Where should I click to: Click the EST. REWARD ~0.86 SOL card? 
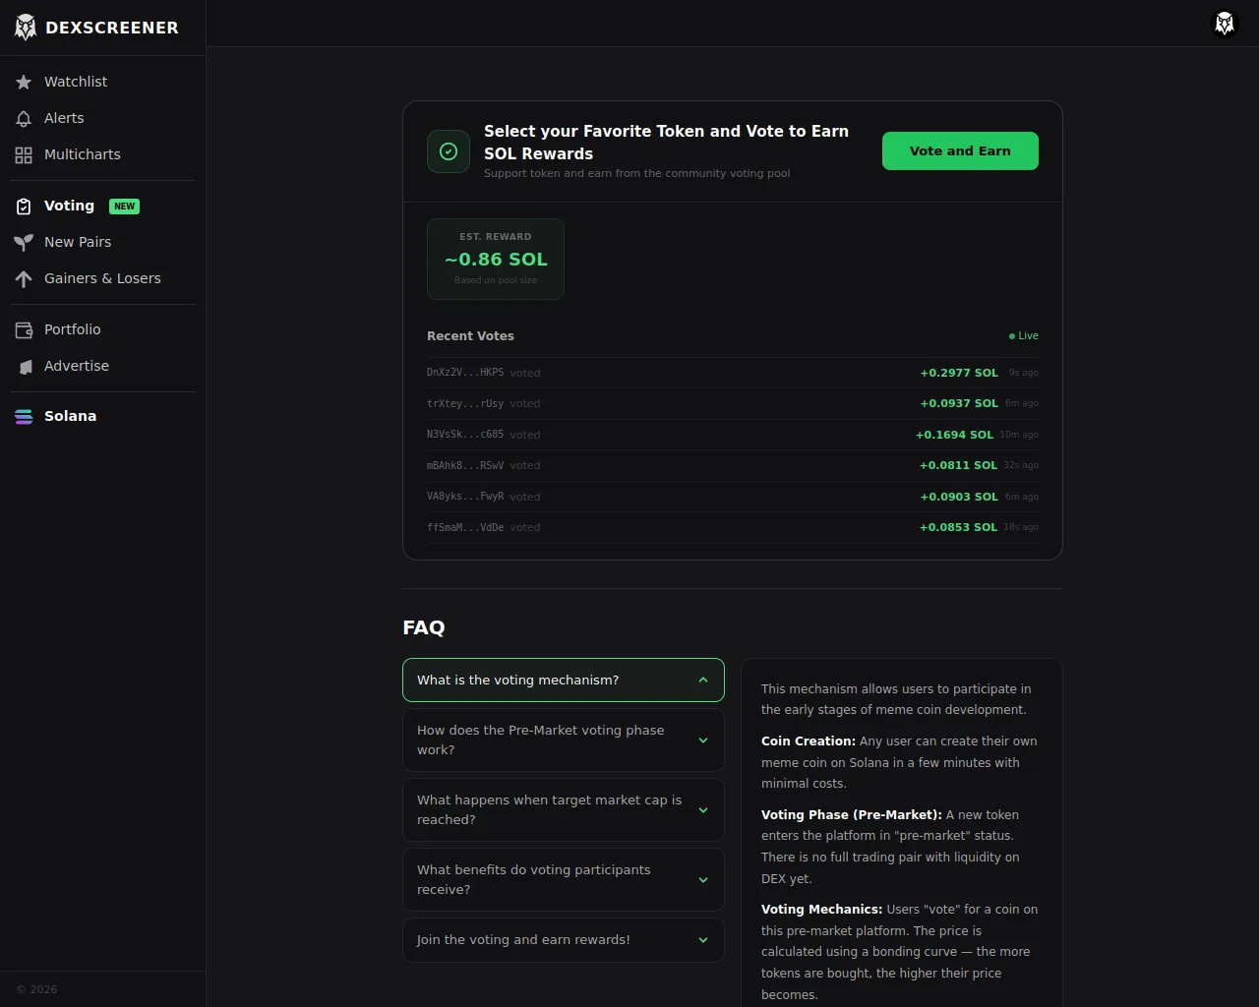click(x=496, y=259)
